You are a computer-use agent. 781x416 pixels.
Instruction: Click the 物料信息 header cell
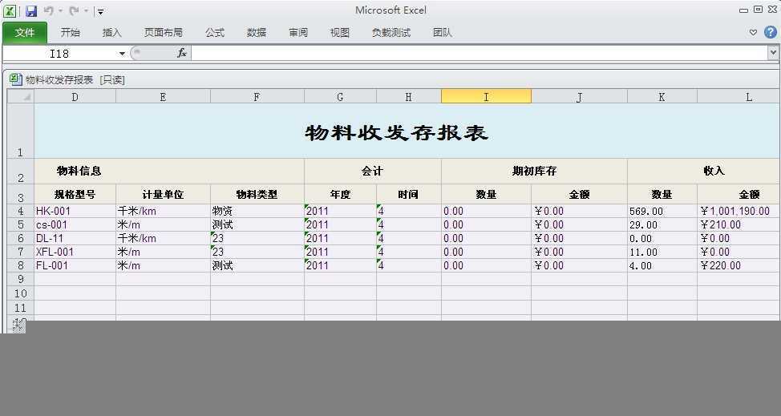(x=169, y=172)
